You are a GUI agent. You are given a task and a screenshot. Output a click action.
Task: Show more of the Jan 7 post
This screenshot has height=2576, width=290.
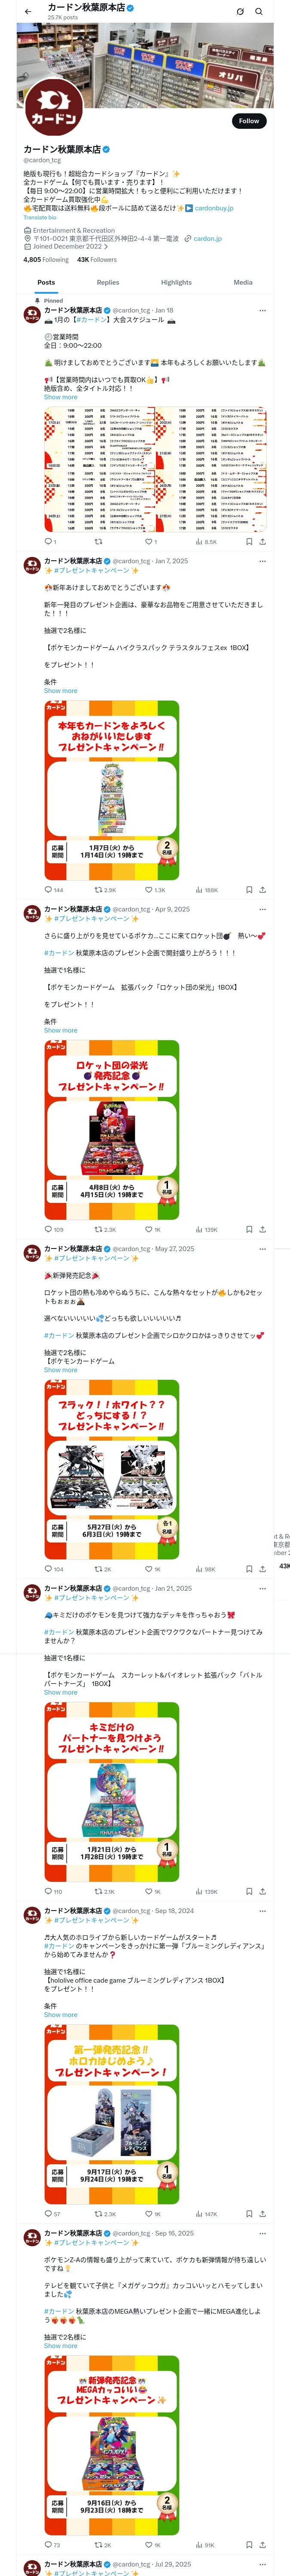[60, 691]
